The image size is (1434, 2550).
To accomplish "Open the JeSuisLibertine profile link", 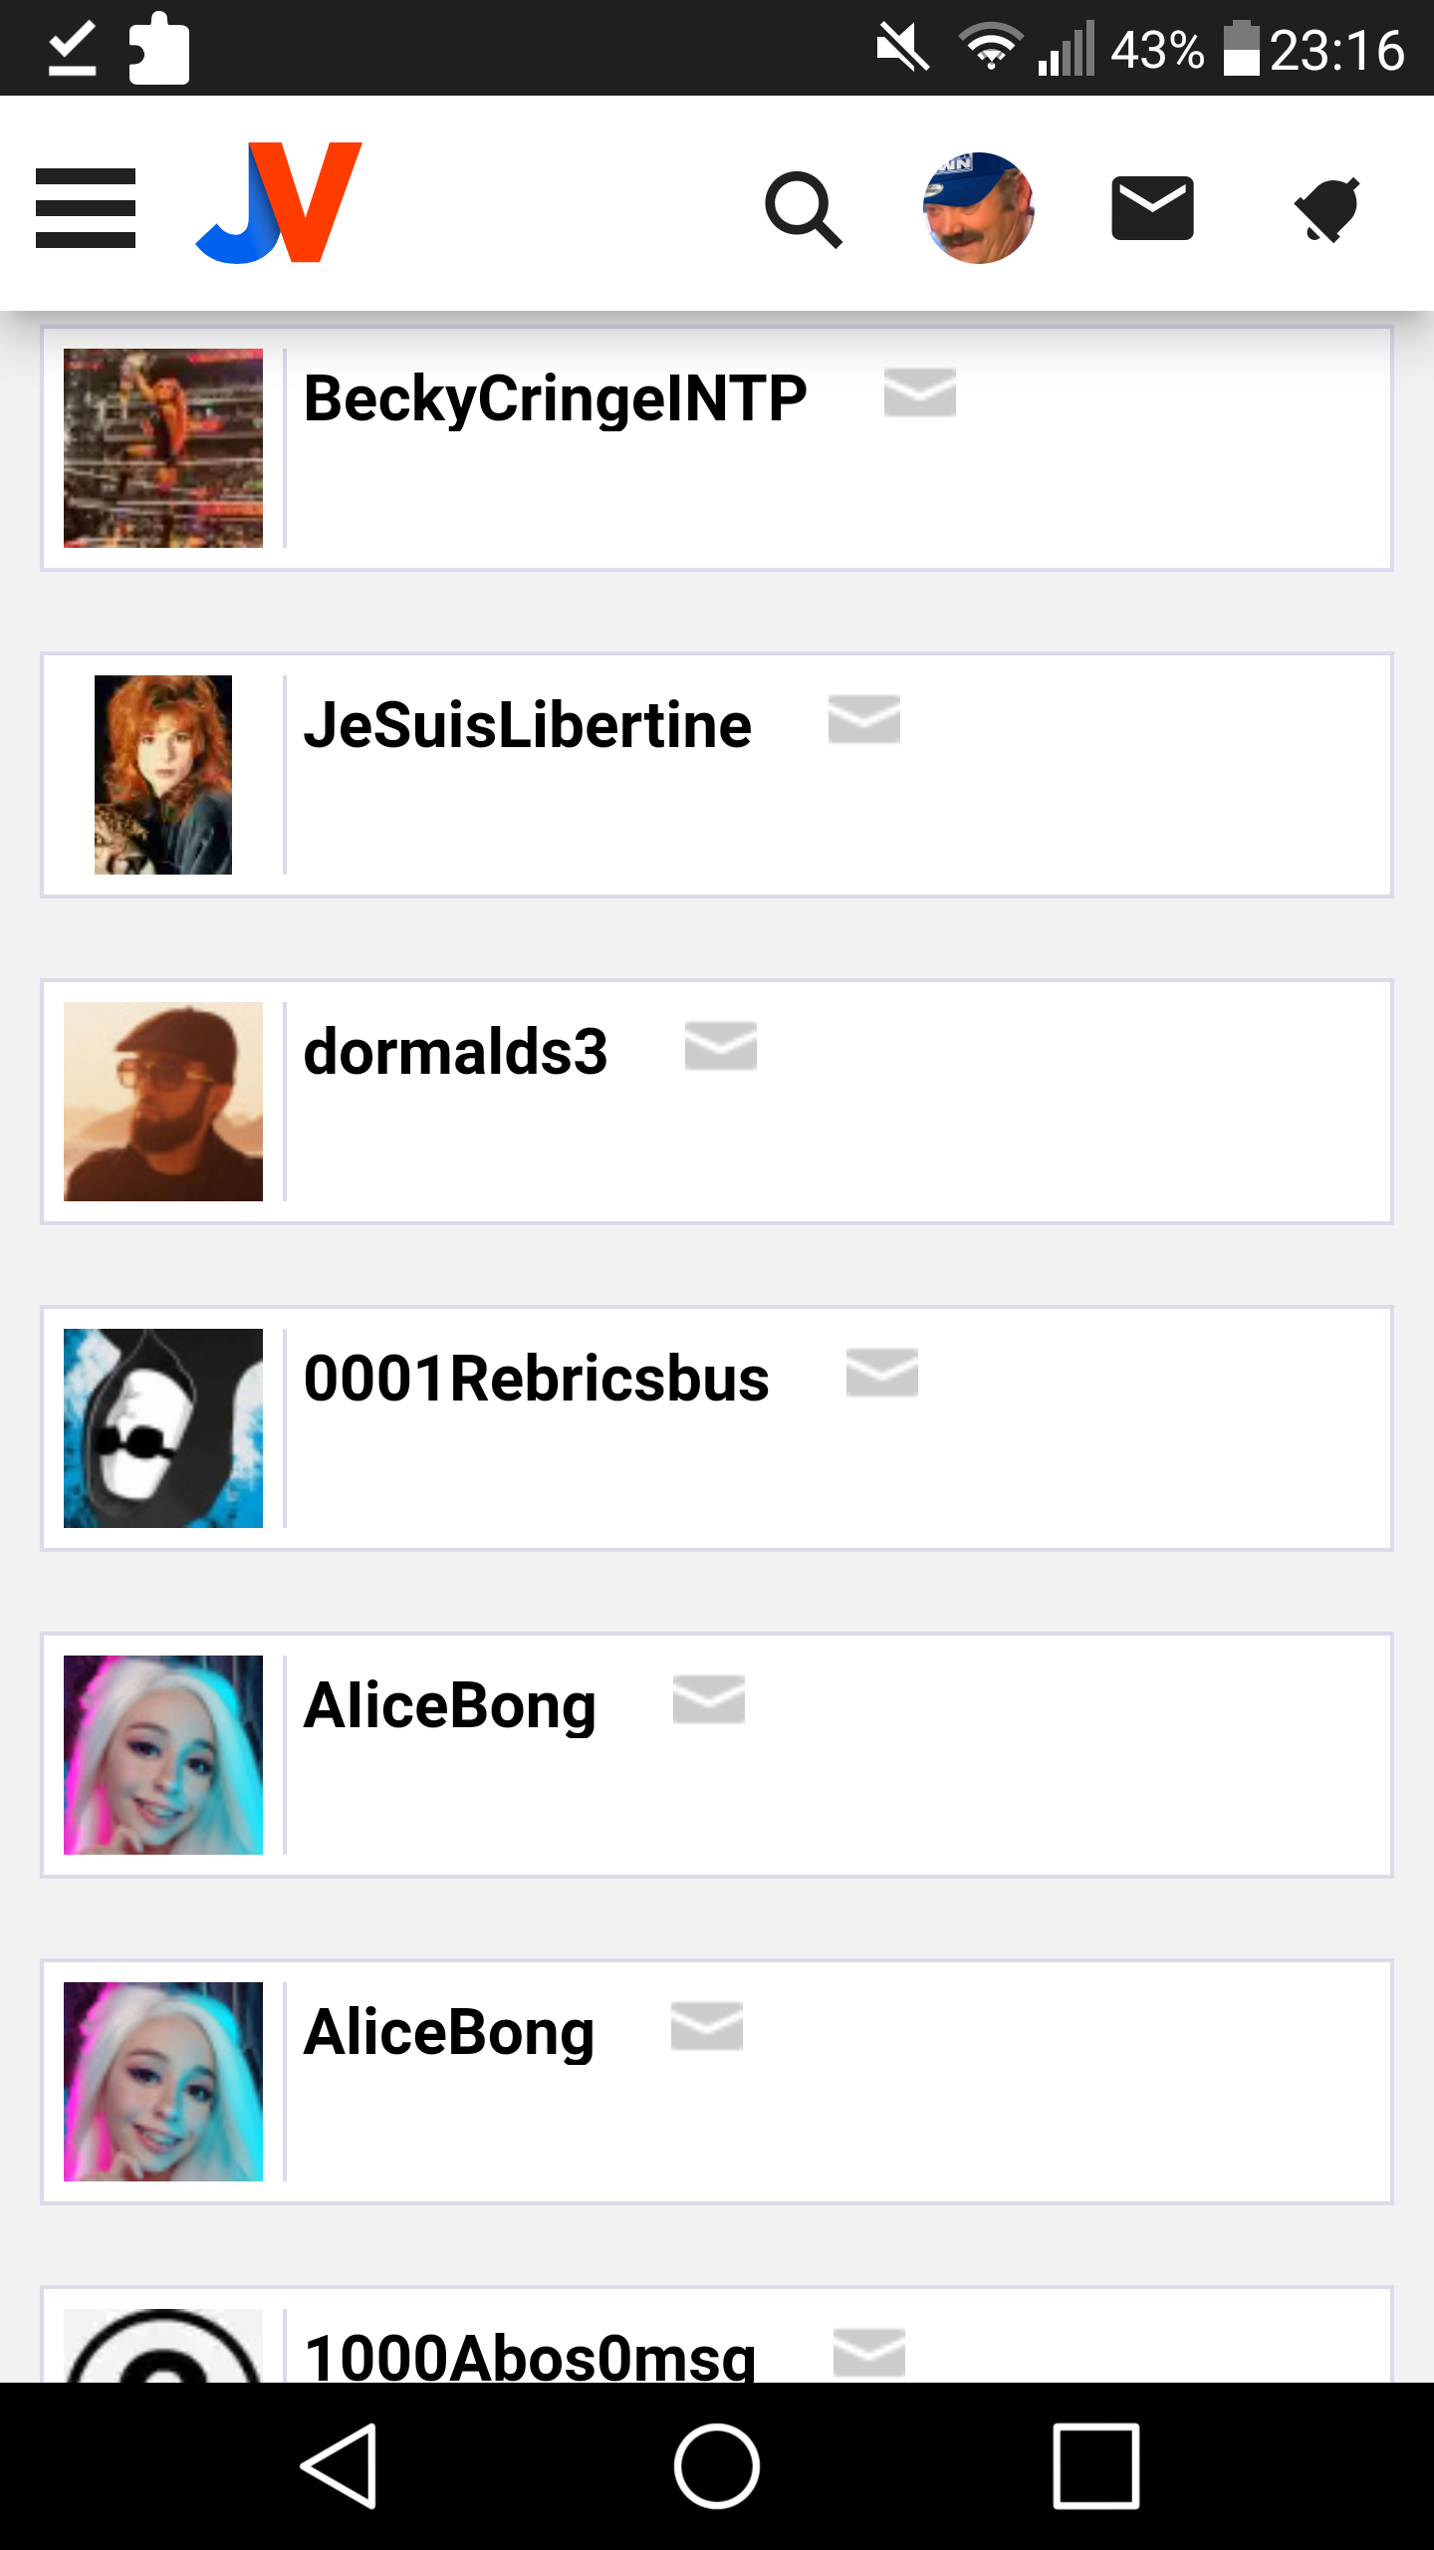I will click(x=527, y=725).
